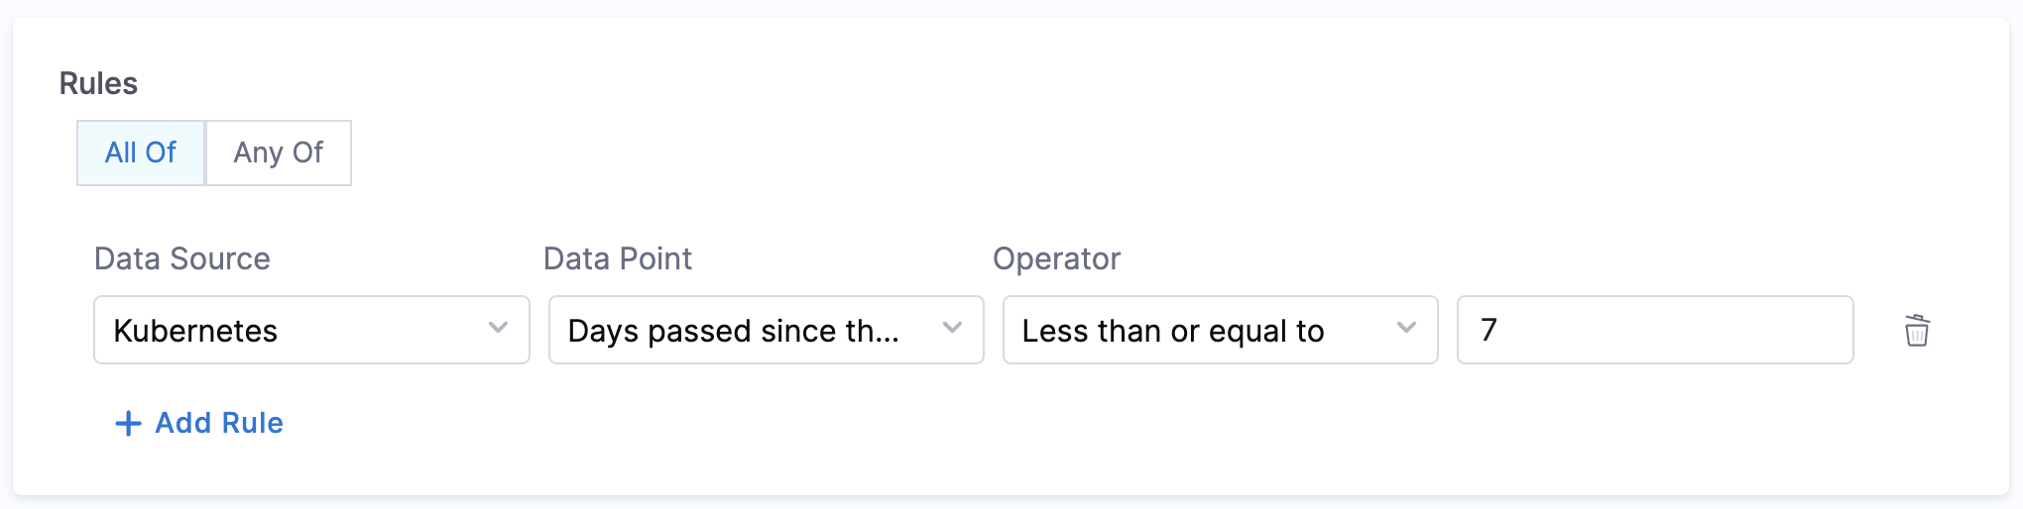The width and height of the screenshot is (2023, 509).
Task: Click the Data Point column label
Action: pyautogui.click(x=618, y=258)
